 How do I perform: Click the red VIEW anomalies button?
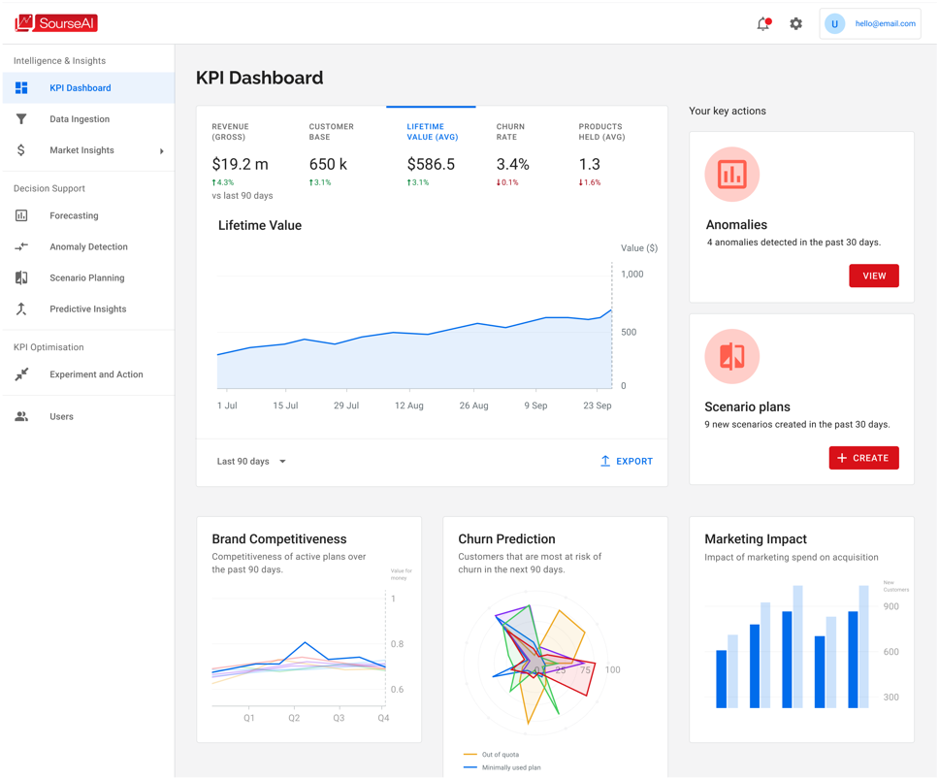click(874, 276)
